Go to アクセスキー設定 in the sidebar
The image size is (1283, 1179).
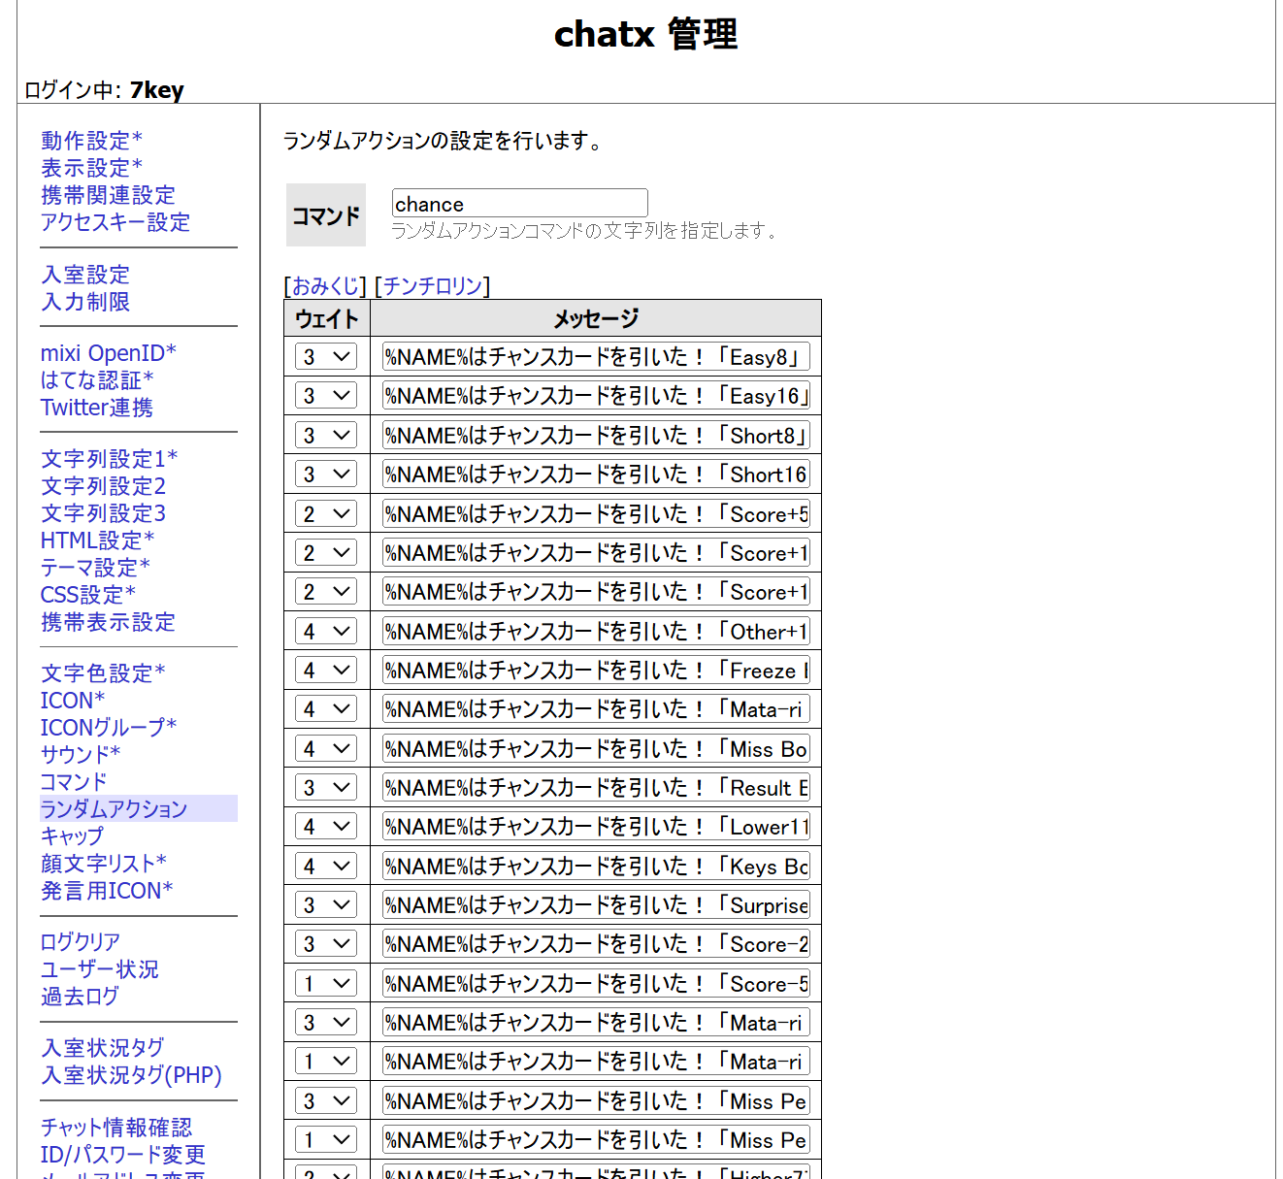click(x=115, y=222)
